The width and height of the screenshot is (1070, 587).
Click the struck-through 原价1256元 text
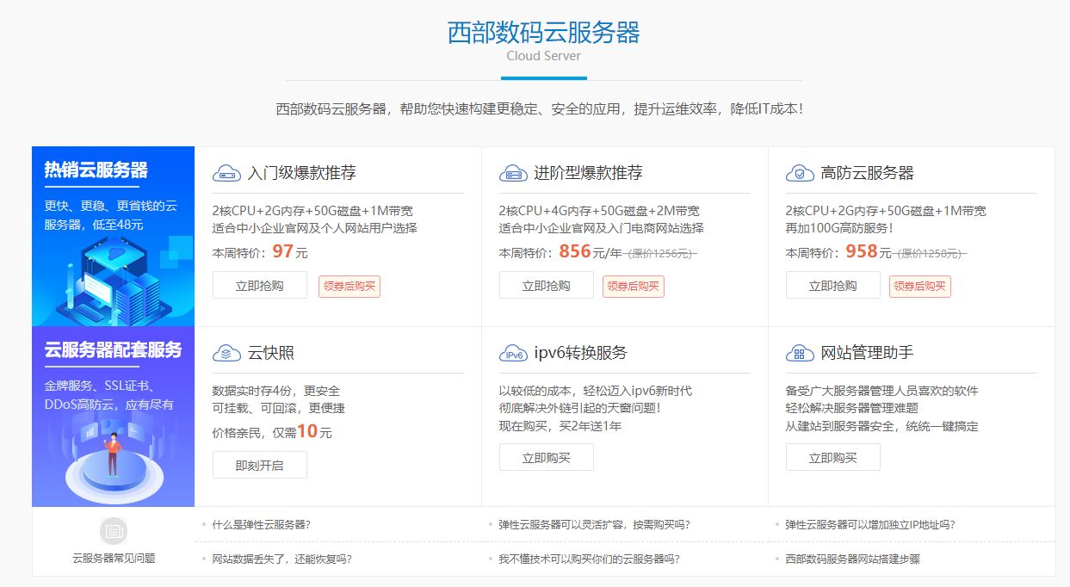pos(661,253)
